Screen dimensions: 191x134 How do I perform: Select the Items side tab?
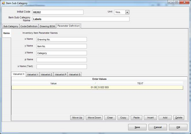[x=6, y=33]
